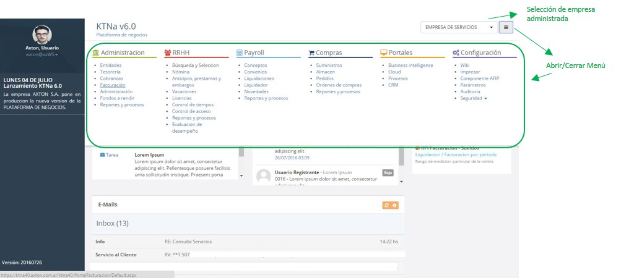The image size is (634, 278).
Task: Open Control de acceso under RRHH
Action: pyautogui.click(x=191, y=111)
